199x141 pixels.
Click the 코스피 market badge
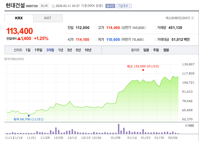(44, 6)
